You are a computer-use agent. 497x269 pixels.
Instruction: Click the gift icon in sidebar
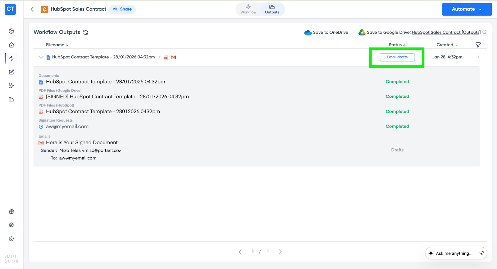[x=11, y=211]
